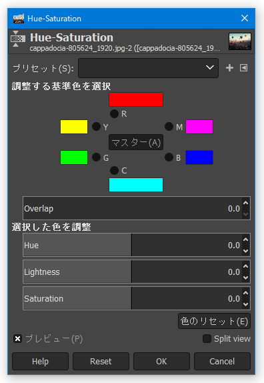This screenshot has height=383, width=264.
Task: Click the yellow color swatch
Action: 74,127
